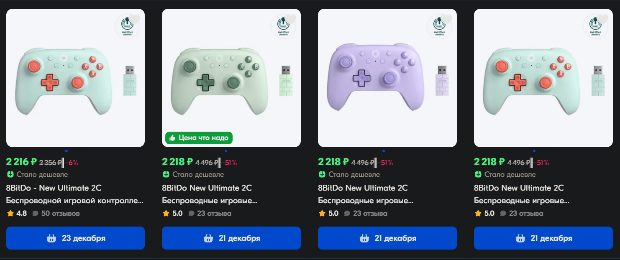Open '8BitDo - New Ultimate 2C' product title

pos(54,188)
